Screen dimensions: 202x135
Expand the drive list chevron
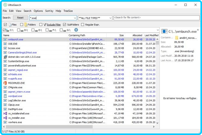pyautogui.click(x=158, y=30)
